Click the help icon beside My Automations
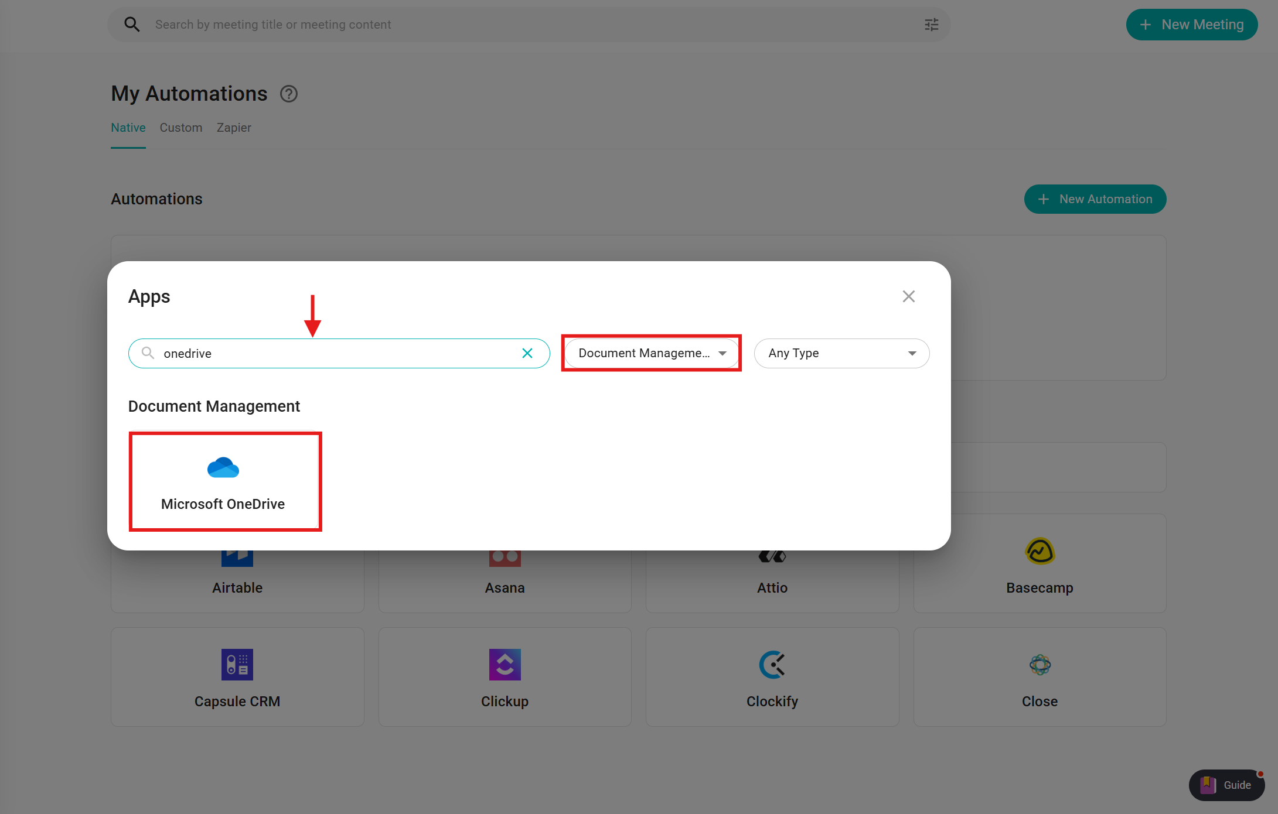1278x814 pixels. pos(288,94)
